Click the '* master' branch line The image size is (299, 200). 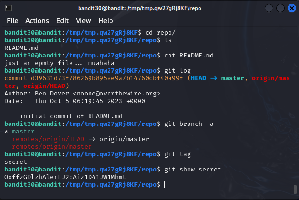pyautogui.click(x=20, y=132)
